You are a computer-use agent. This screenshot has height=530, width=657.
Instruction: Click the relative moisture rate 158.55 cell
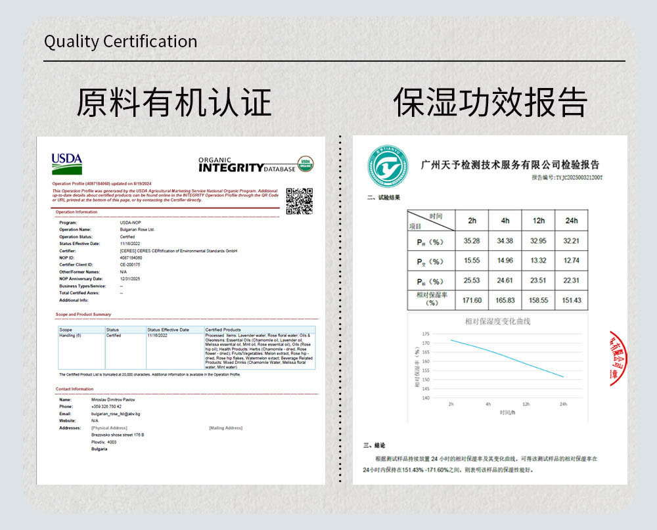pos(539,300)
